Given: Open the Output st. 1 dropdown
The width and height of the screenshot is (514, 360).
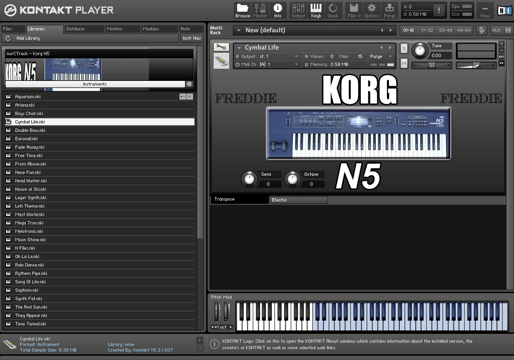Looking at the screenshot, I should (267, 57).
